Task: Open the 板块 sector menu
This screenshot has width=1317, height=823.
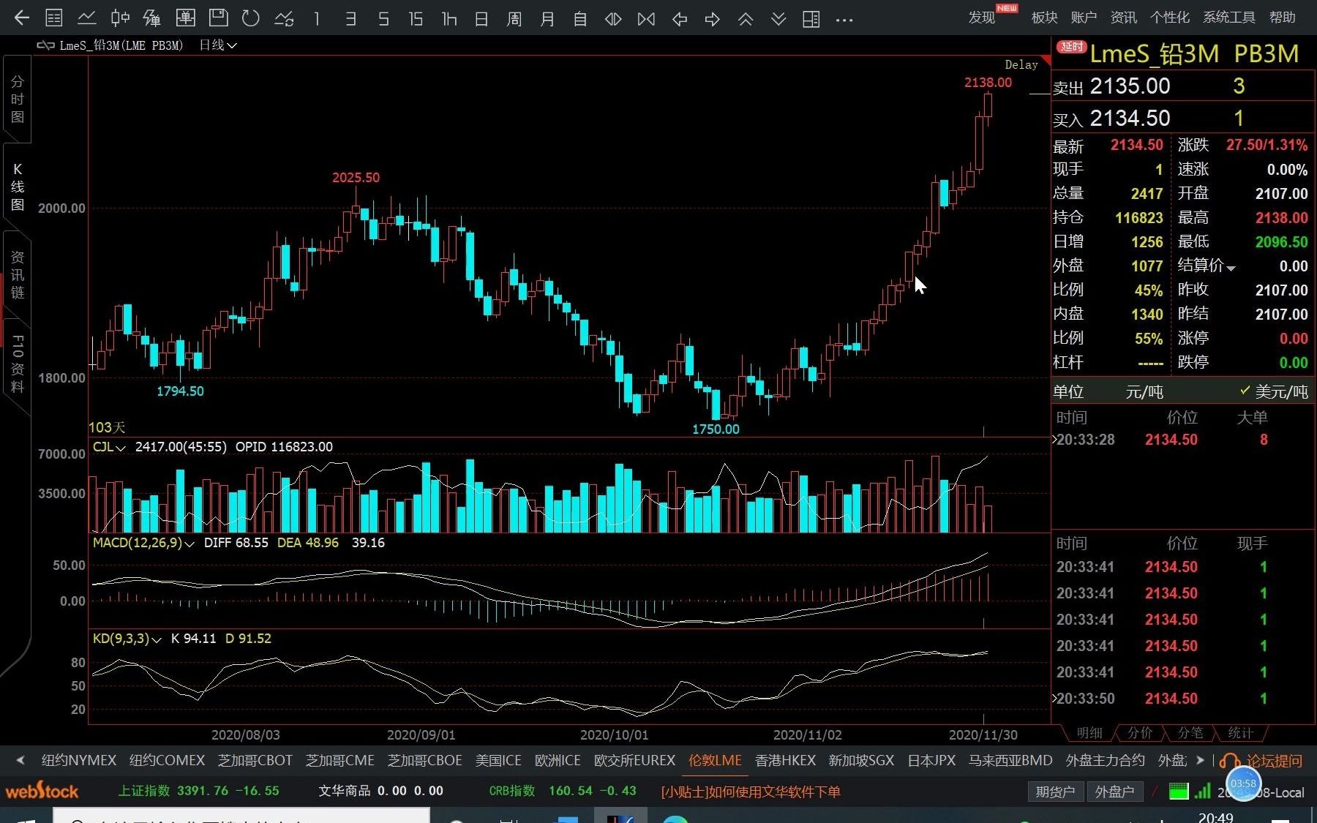Action: tap(1044, 18)
